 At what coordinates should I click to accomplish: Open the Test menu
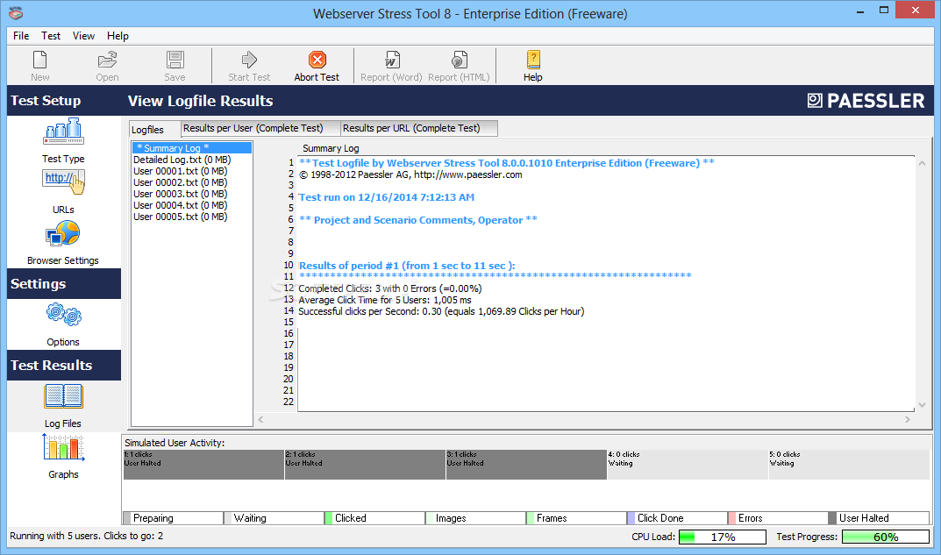(51, 36)
